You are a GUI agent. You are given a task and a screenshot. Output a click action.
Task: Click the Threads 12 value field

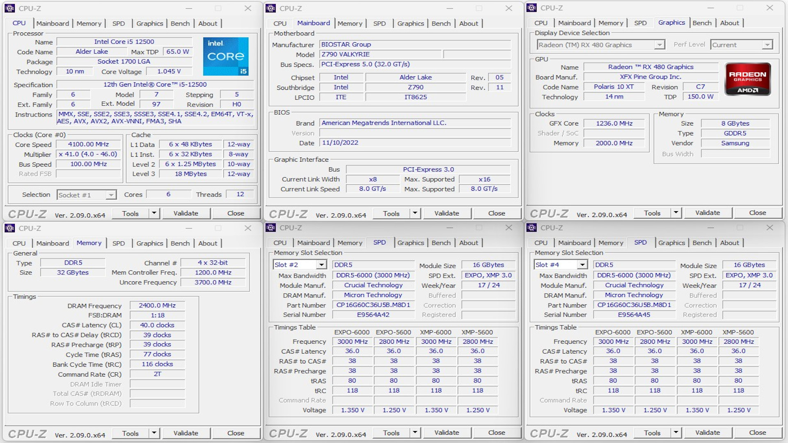(240, 194)
